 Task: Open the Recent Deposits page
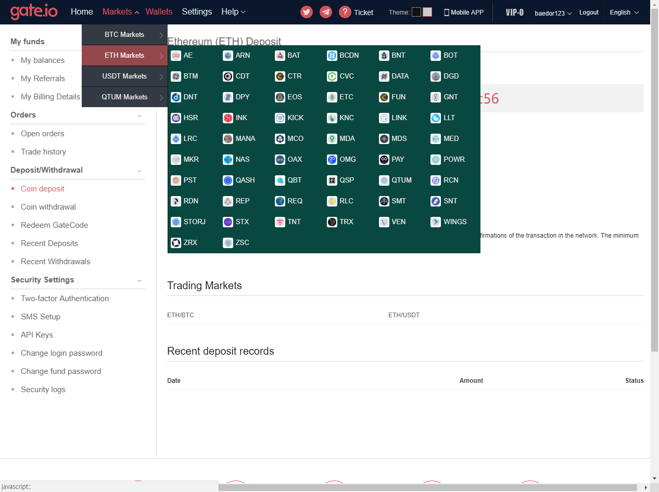49,243
